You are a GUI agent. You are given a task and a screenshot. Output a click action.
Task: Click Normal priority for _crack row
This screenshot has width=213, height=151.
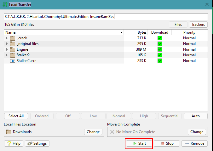tap(189, 38)
